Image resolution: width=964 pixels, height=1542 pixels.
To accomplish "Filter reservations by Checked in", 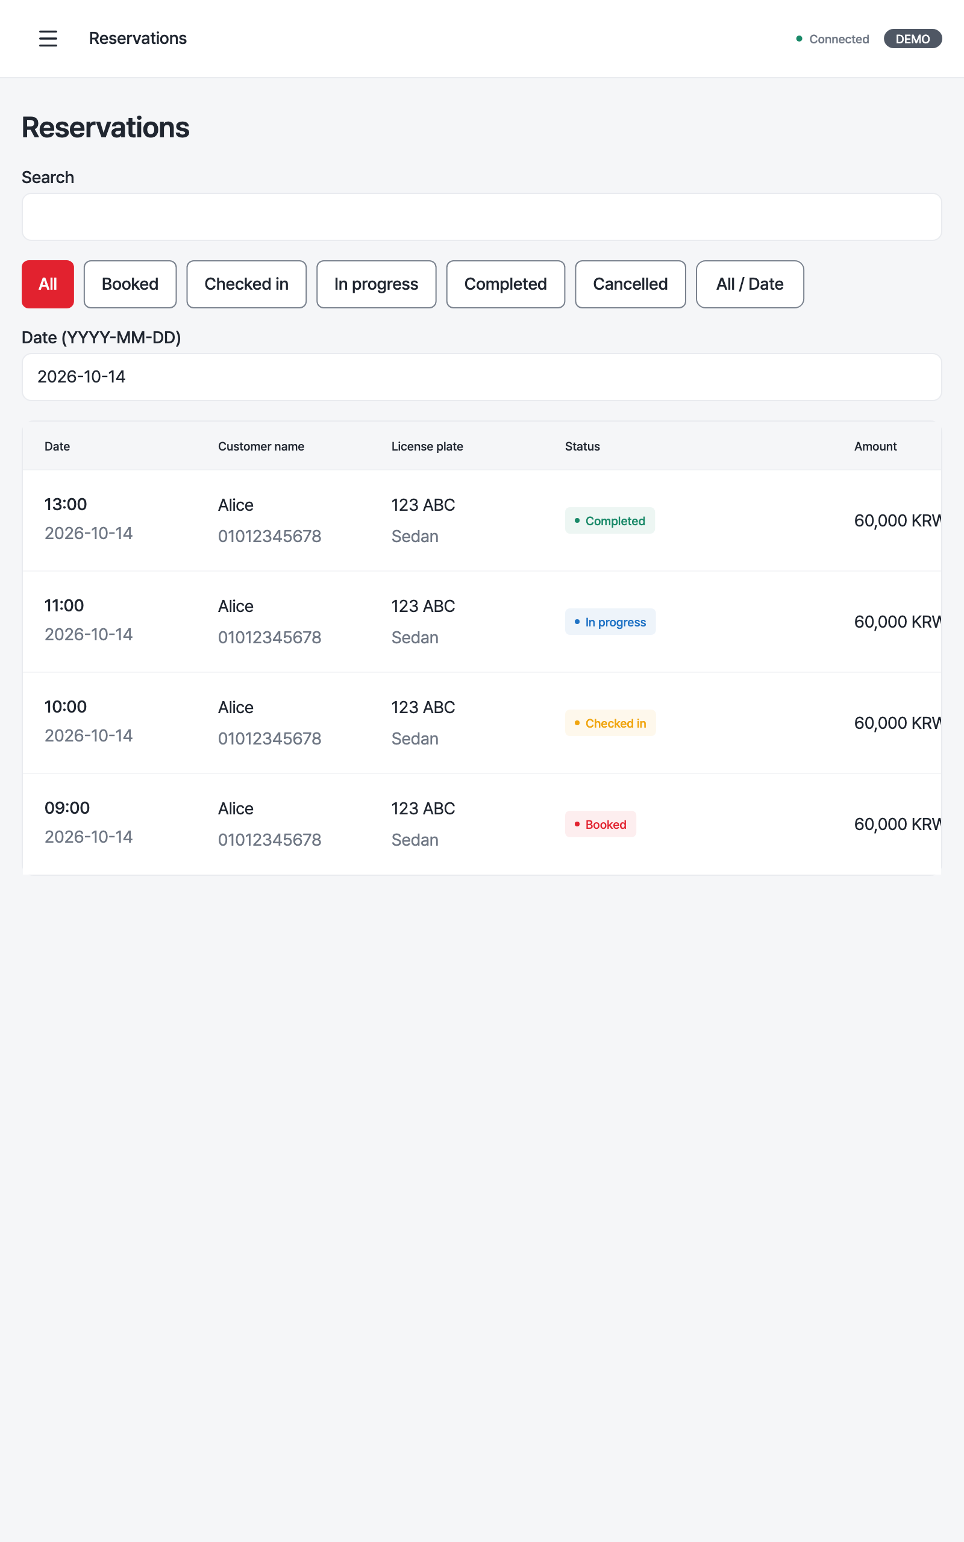I will [x=247, y=284].
